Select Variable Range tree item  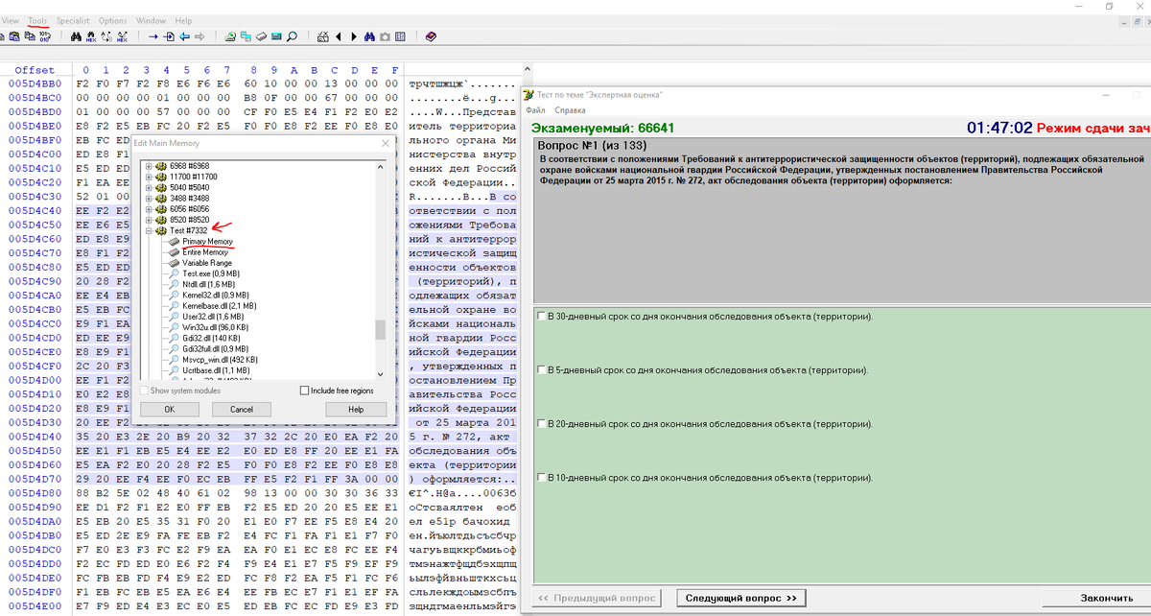[x=207, y=262]
